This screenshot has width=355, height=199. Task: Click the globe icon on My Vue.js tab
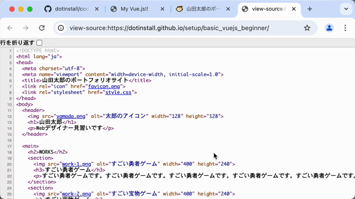pyautogui.click(x=113, y=9)
